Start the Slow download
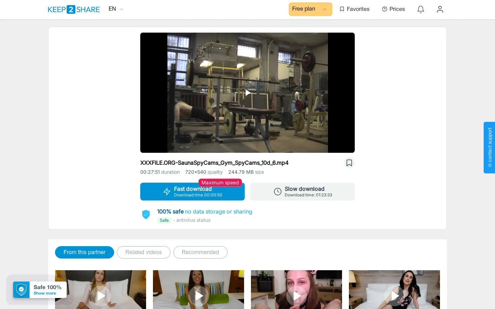 (302, 192)
